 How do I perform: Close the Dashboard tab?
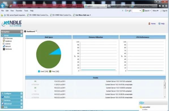(x=36, y=31)
